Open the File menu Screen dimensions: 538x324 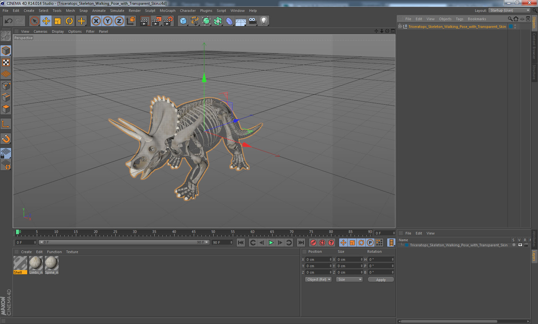5,11
